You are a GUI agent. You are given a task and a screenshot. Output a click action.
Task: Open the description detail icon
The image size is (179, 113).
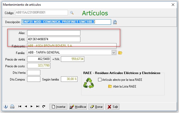[115, 22]
